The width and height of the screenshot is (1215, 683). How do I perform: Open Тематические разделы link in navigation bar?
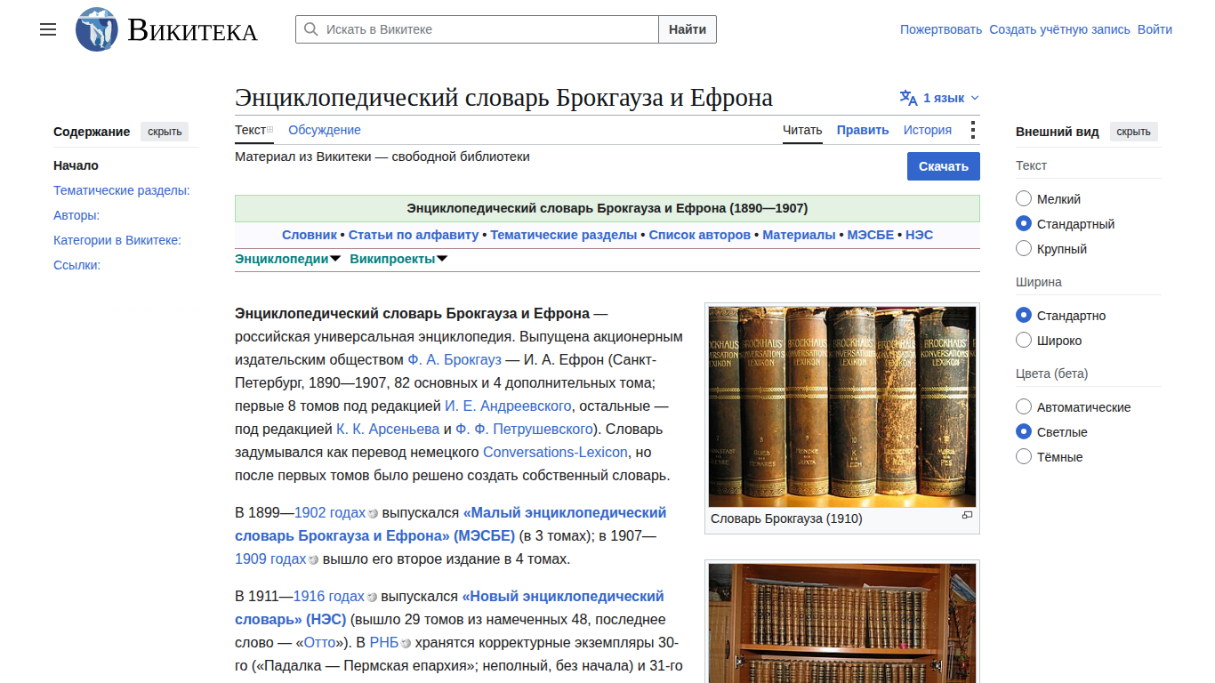564,235
